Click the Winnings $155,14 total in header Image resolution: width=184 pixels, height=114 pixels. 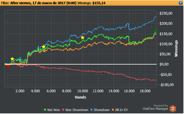[91, 3]
